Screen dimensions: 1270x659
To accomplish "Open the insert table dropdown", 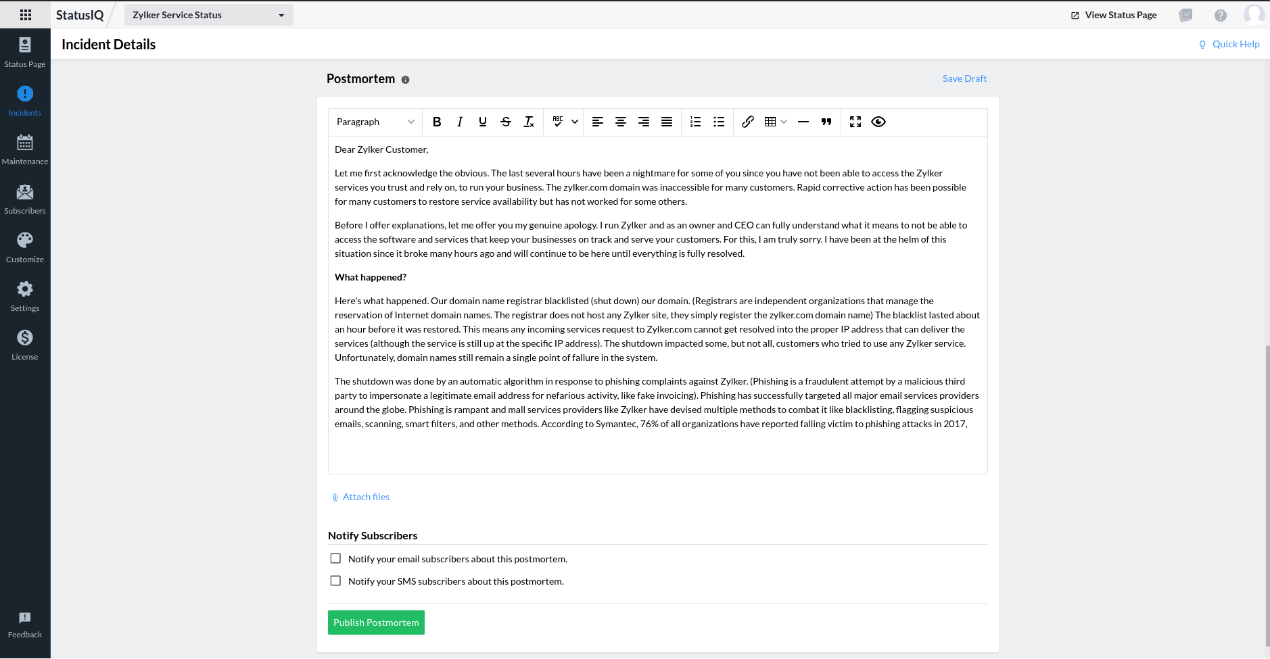I will click(x=775, y=122).
